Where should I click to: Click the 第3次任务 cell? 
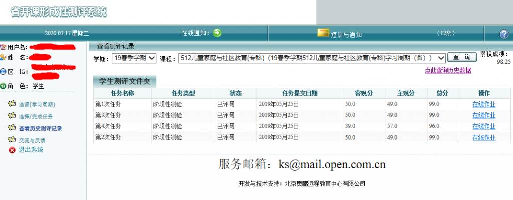(x=122, y=116)
